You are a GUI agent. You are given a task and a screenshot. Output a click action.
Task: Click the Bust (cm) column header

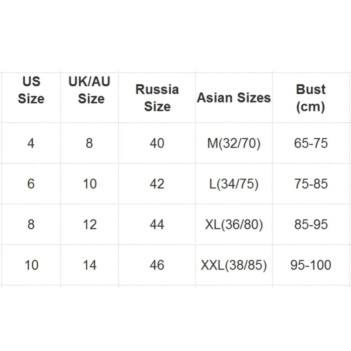click(x=311, y=98)
